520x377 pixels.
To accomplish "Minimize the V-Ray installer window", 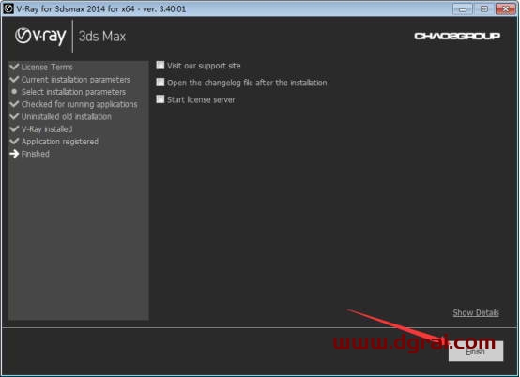I will [x=463, y=9].
